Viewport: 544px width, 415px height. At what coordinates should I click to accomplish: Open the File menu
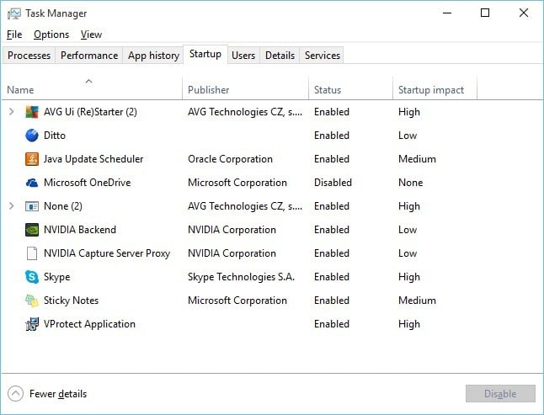tap(14, 35)
